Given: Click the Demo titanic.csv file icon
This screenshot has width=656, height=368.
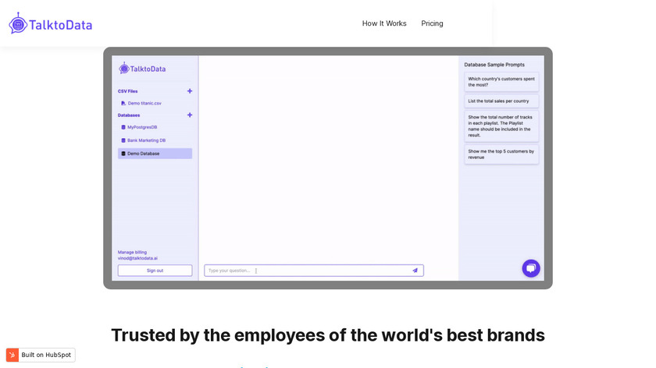Looking at the screenshot, I should point(123,103).
